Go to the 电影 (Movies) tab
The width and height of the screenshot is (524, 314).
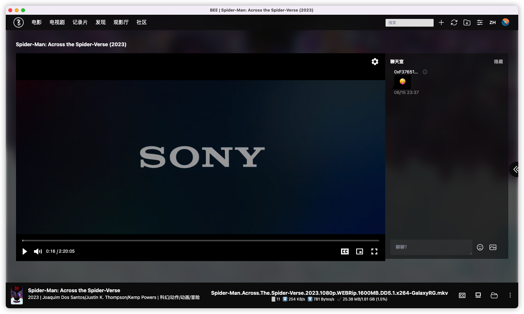coord(37,22)
